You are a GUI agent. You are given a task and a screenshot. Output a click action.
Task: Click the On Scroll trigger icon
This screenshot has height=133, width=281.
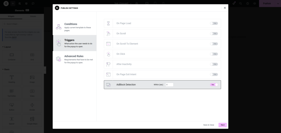click(108, 33)
